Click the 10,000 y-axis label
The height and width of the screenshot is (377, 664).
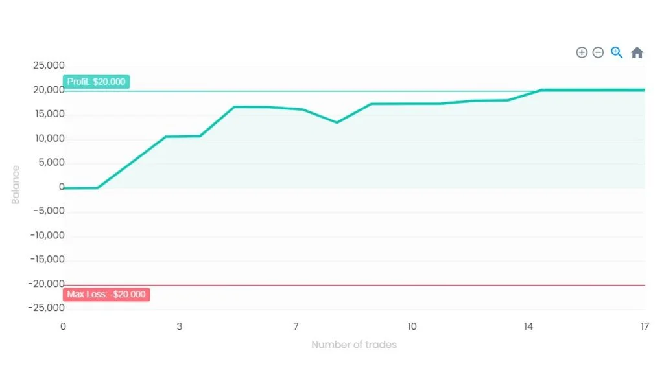49,139
